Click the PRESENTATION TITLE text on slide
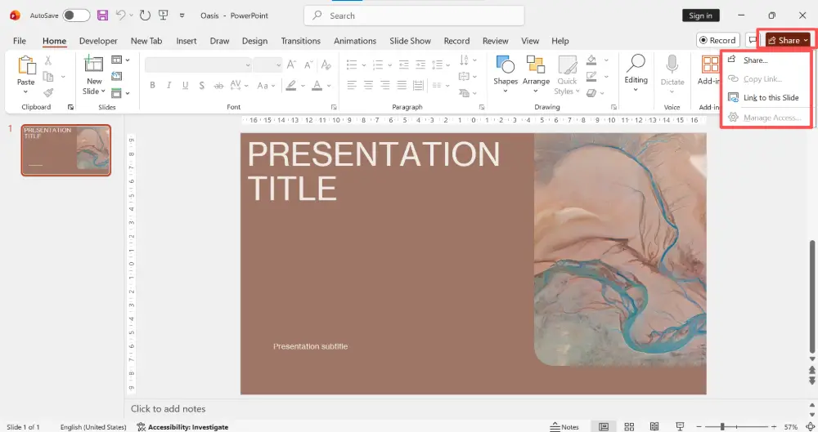Screen dimensions: 818x432 click(x=373, y=171)
